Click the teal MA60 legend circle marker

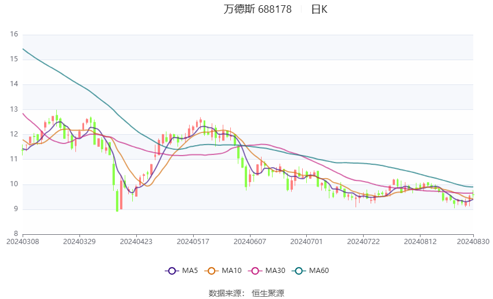(x=299, y=271)
